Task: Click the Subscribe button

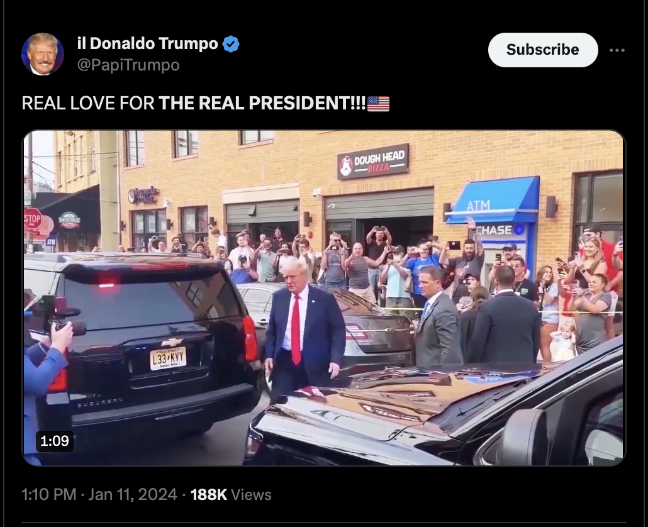Action: click(542, 50)
